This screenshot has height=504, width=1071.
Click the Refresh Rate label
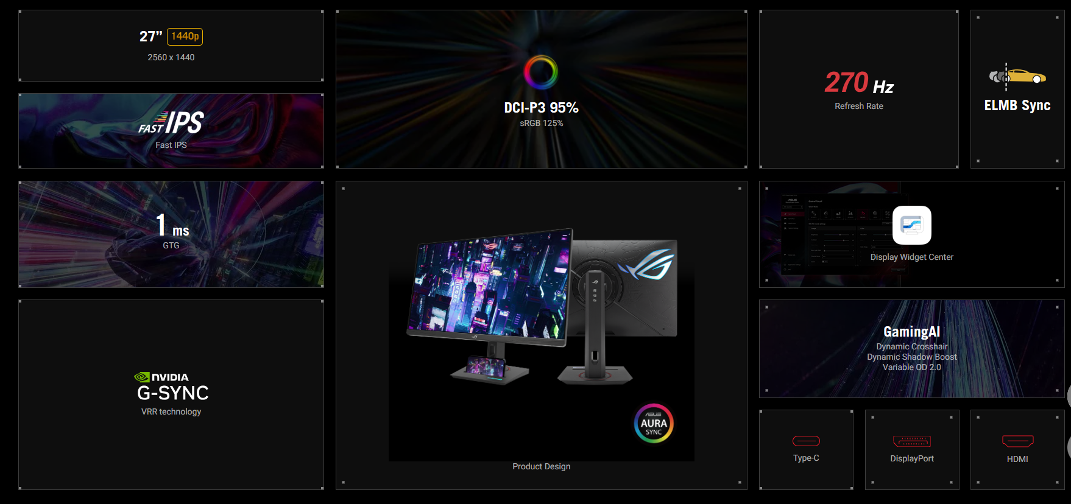click(x=859, y=106)
